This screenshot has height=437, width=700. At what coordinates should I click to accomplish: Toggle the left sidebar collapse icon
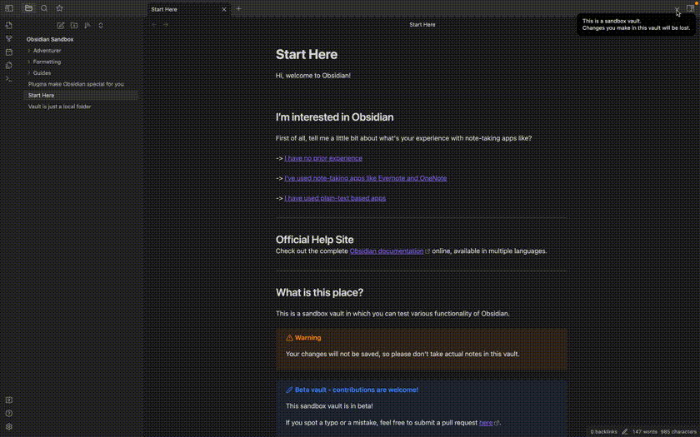point(9,8)
